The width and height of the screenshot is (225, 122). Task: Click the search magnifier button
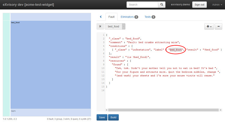[162, 5]
